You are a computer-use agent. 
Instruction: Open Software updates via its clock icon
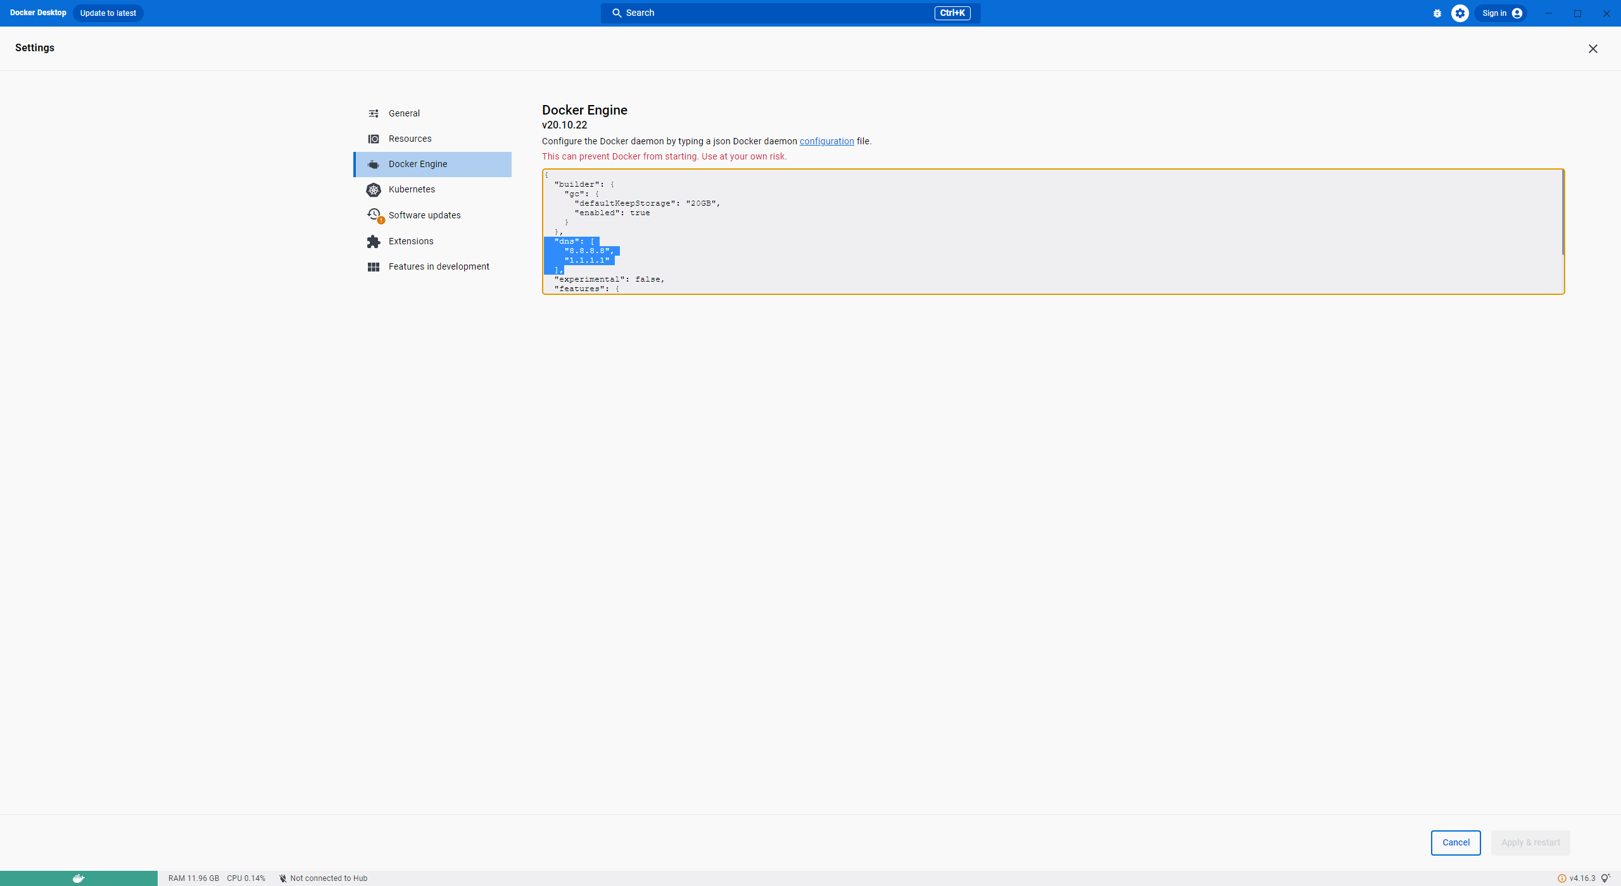point(374,215)
